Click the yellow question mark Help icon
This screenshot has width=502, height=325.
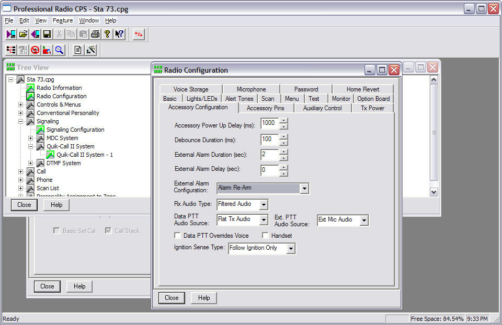[107, 34]
